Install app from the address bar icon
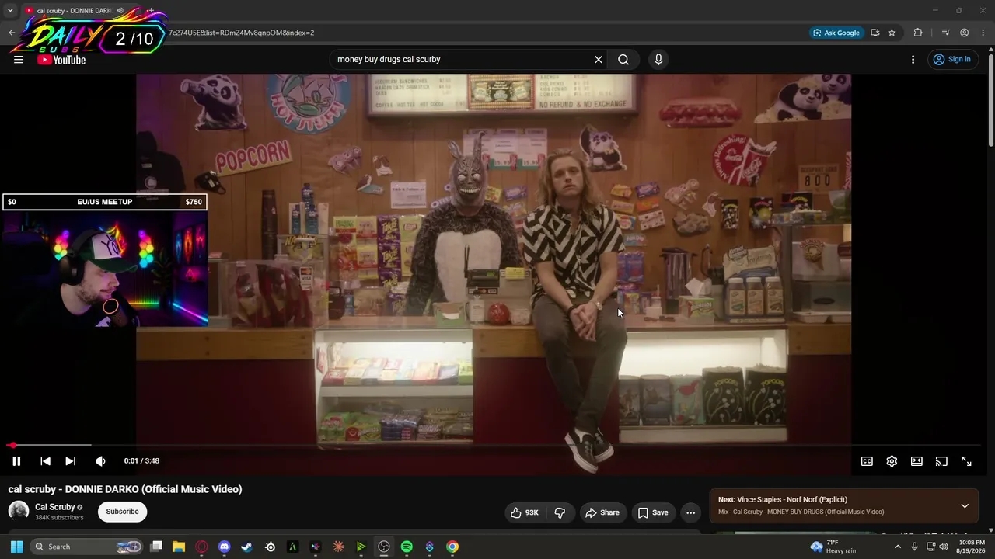995x559 pixels. 875,33
